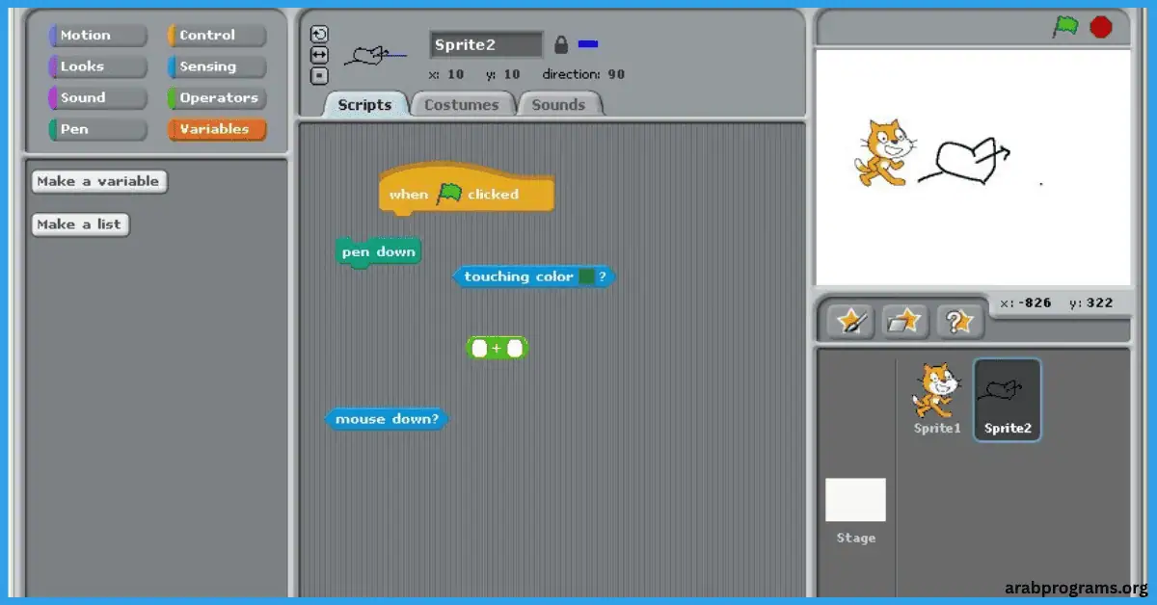Click the choose sprite from file icon
Viewport: 1157px width, 605px height.
click(904, 322)
